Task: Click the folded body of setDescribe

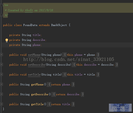Action: (95, 65)
